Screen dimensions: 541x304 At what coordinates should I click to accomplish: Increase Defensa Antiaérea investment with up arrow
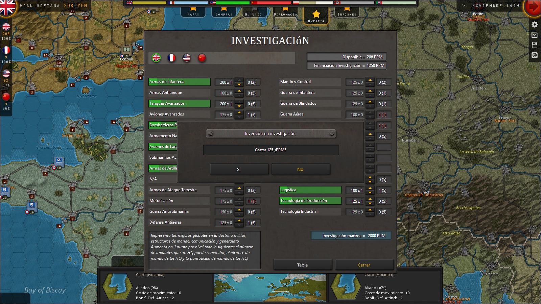coord(239,221)
